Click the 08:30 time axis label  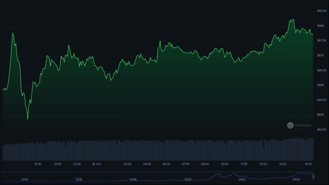[x=205, y=164]
